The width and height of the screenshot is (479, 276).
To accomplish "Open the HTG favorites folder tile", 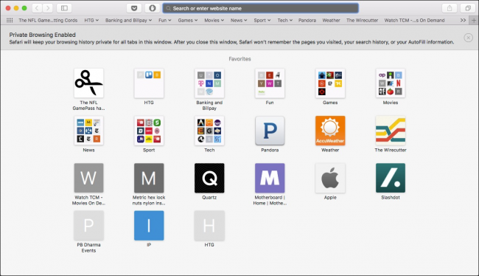I will tap(149, 83).
